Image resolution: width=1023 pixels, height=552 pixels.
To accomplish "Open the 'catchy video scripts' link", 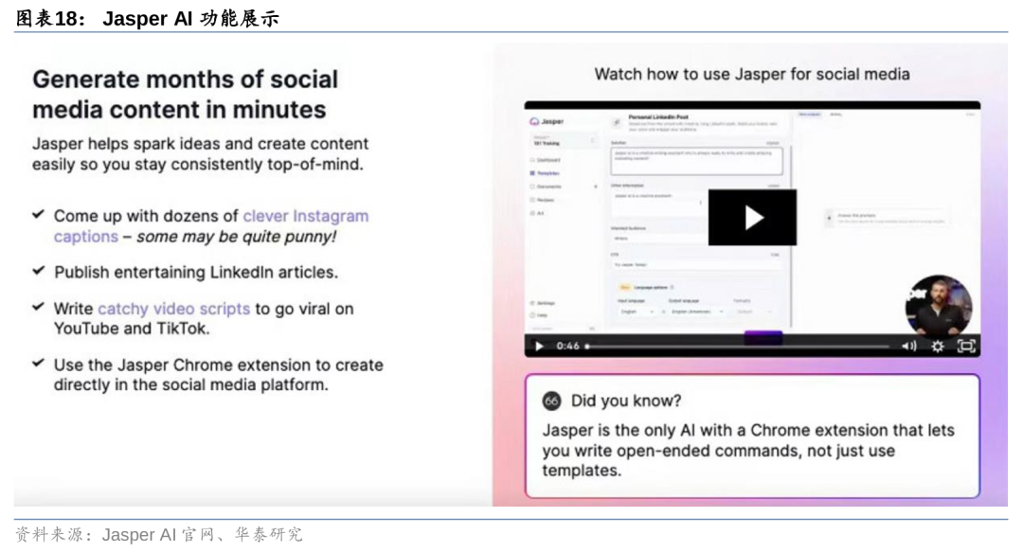I will [x=173, y=308].
